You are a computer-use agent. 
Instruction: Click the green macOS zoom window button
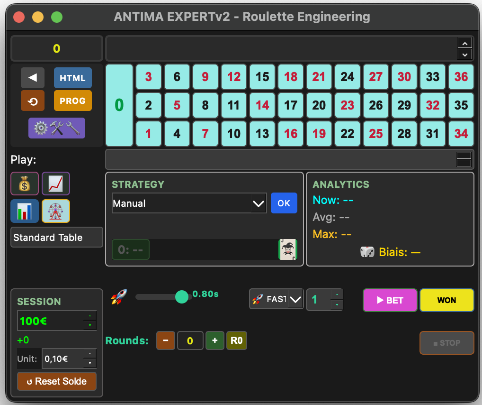tap(57, 17)
